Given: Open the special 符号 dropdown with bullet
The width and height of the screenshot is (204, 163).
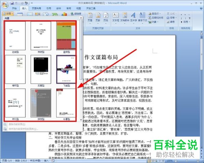Looking at the screenshot, I should pos(185,22).
